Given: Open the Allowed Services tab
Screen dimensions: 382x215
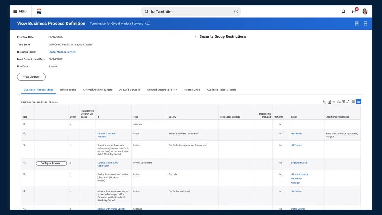Looking at the screenshot, I should point(130,90).
